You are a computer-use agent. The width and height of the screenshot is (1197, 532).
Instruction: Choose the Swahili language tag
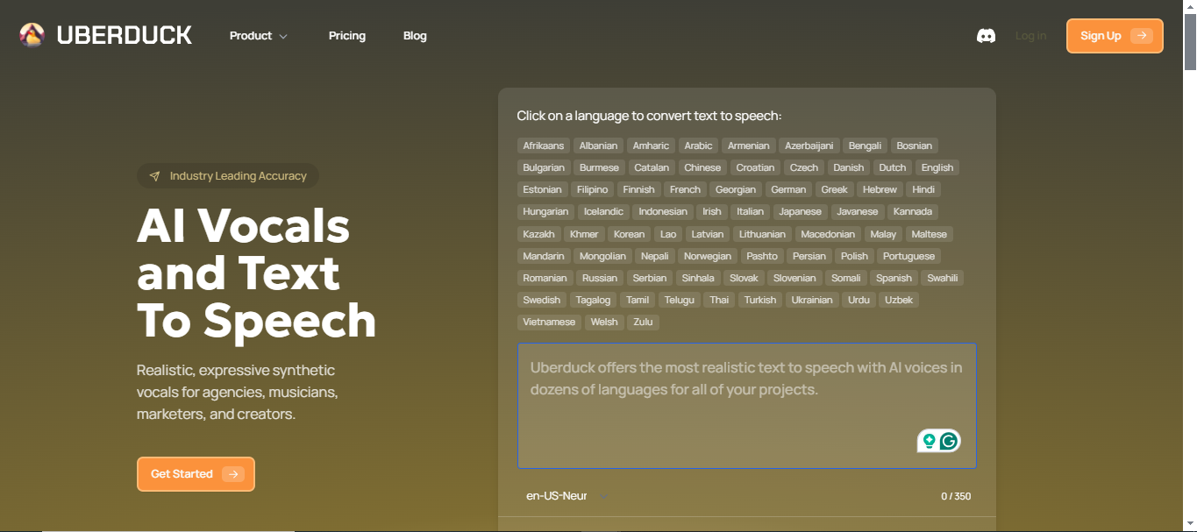tap(943, 278)
